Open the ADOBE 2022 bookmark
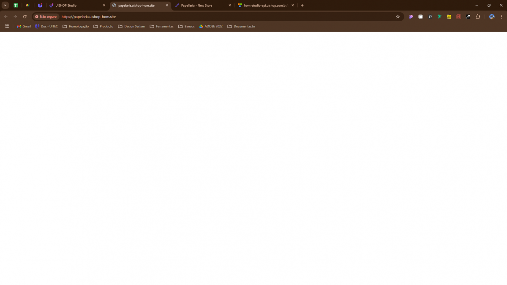The height and width of the screenshot is (285, 507). pyautogui.click(x=211, y=26)
